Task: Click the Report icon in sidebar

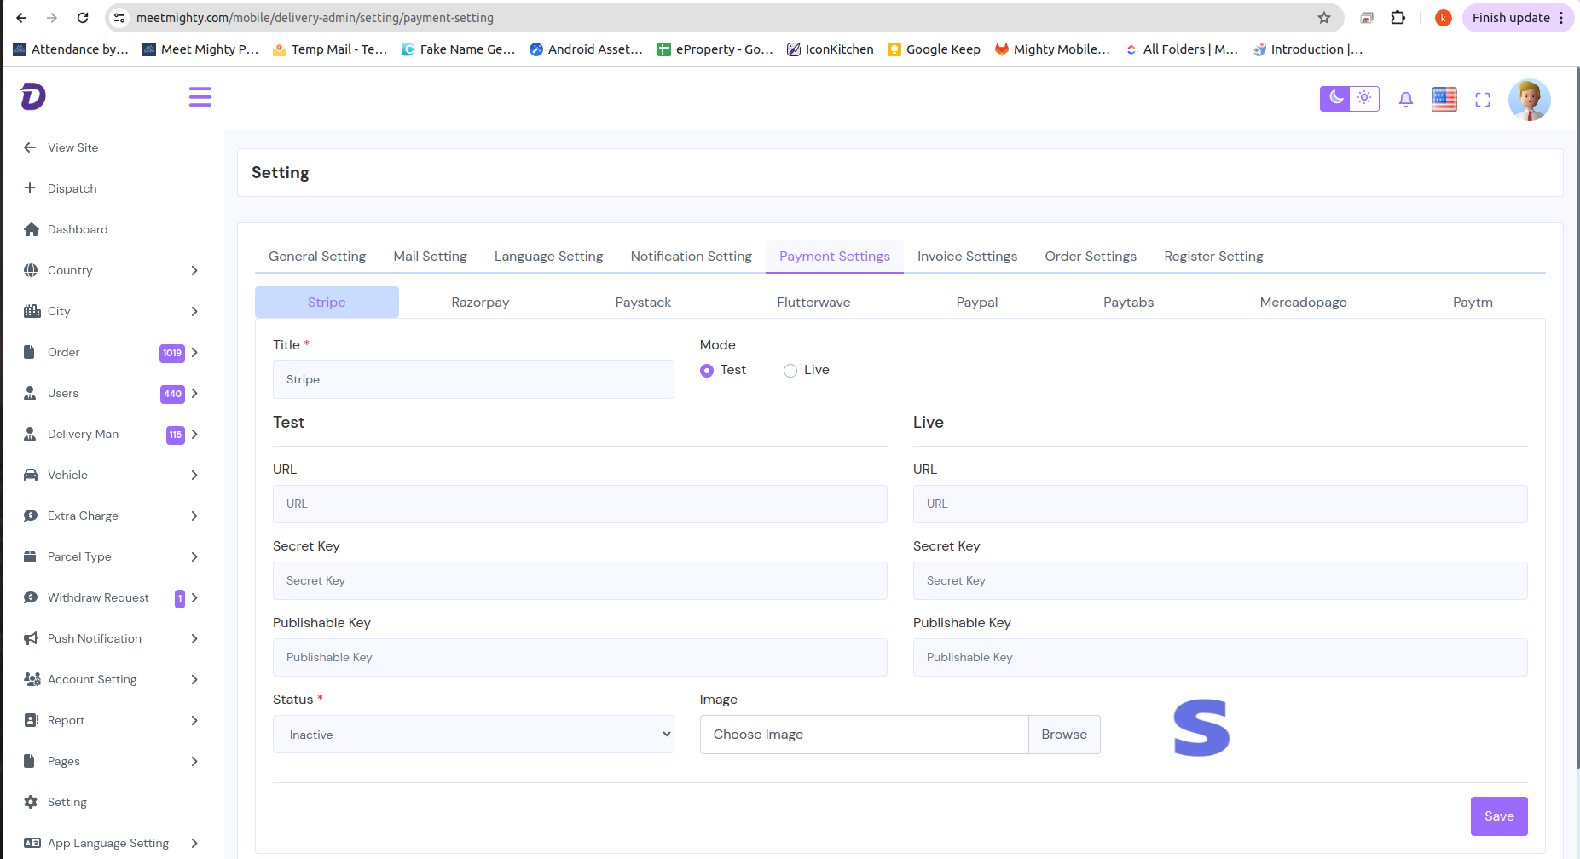Action: [x=31, y=720]
